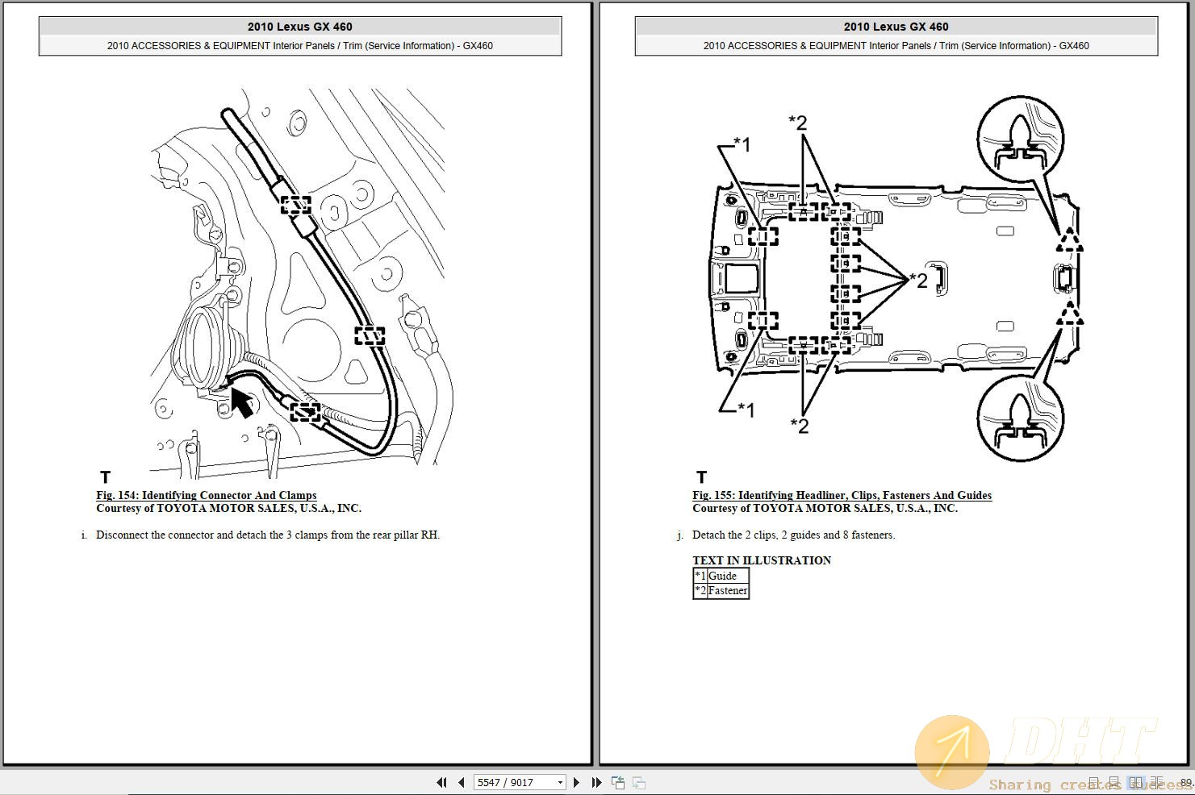Click right page Courtesy of TOYOTA line
The image size is (1195, 795).
(825, 508)
